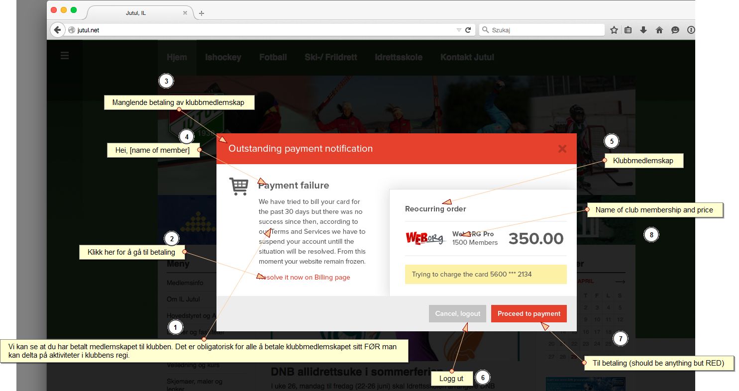Open the bookmarks list icon
The width and height of the screenshot is (739, 391).
point(628,30)
